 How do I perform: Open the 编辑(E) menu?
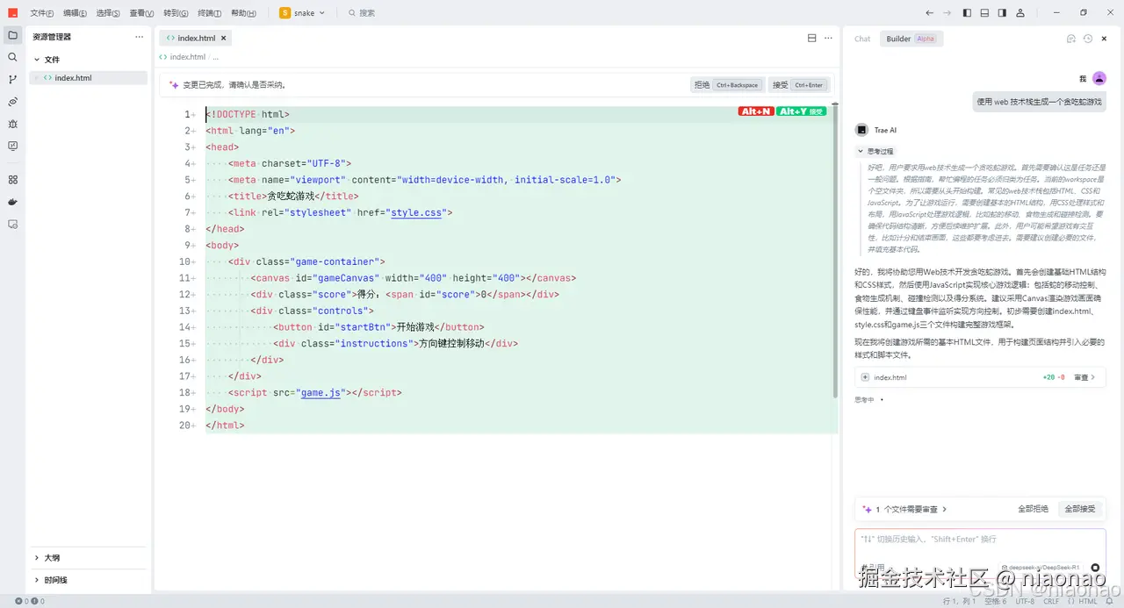click(x=75, y=13)
